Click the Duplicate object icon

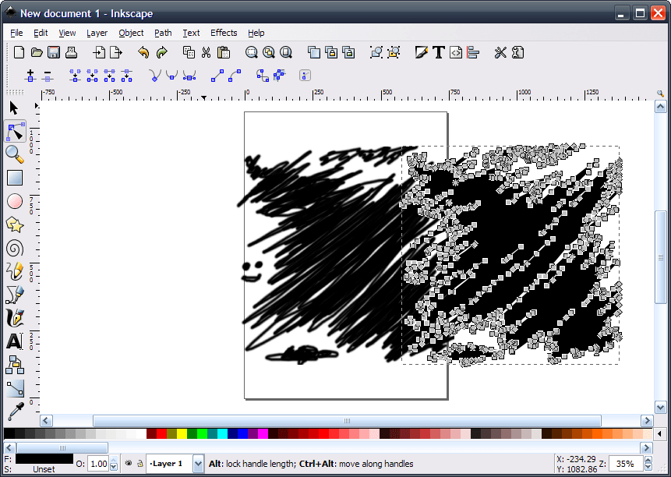[313, 53]
